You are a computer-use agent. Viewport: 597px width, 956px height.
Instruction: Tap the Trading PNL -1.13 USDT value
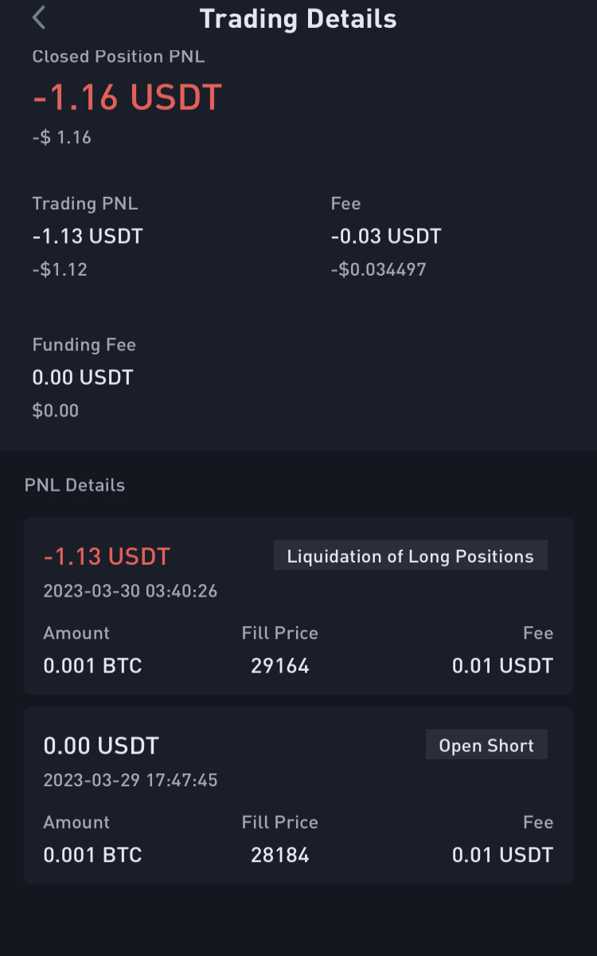coord(88,237)
